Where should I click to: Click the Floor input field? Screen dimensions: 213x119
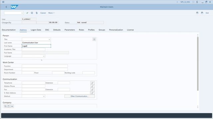coord(58,73)
